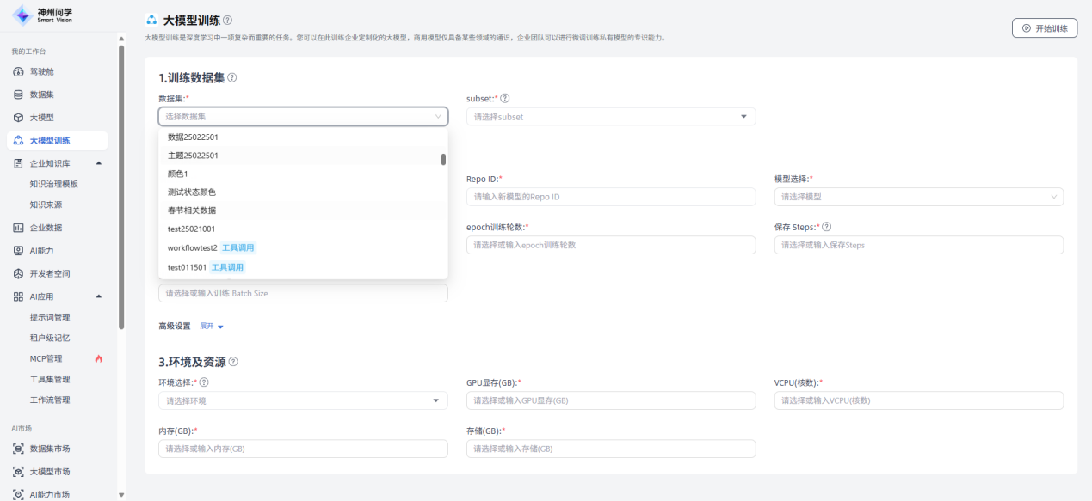Select the 数据集 sidebar icon

19,95
